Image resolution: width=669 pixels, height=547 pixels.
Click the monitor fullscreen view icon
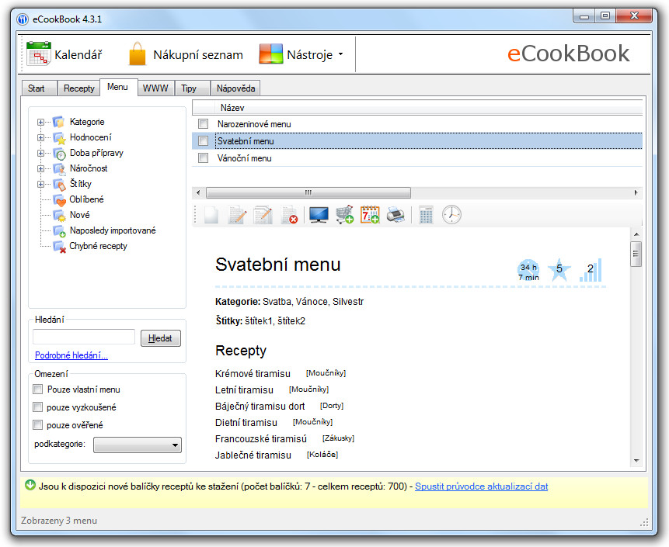pos(319,215)
